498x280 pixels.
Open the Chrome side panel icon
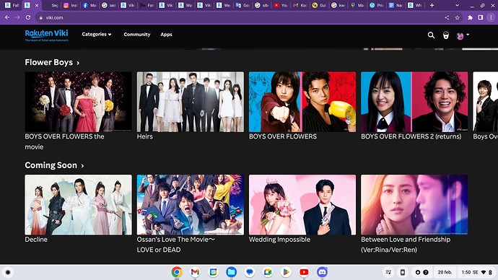pyautogui.click(x=481, y=18)
